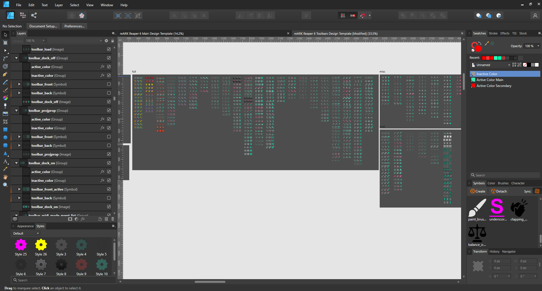The width and height of the screenshot is (542, 291).
Task: Collapse the toolbar_dock_off group
Action: 16,58
